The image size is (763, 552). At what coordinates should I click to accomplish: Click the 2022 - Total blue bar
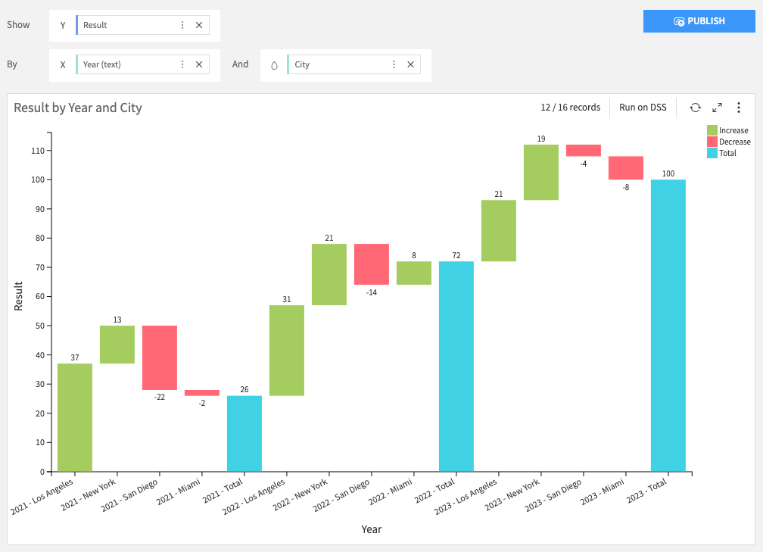[456, 366]
